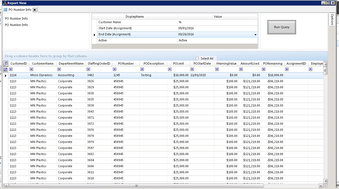339x189 pixels.
Task: Sort by the PORemaining column header
Action: click(273, 63)
